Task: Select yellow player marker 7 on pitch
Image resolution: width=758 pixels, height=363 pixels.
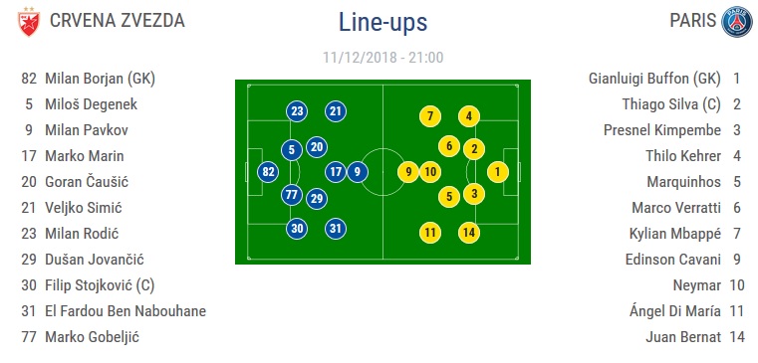Action: tap(430, 116)
